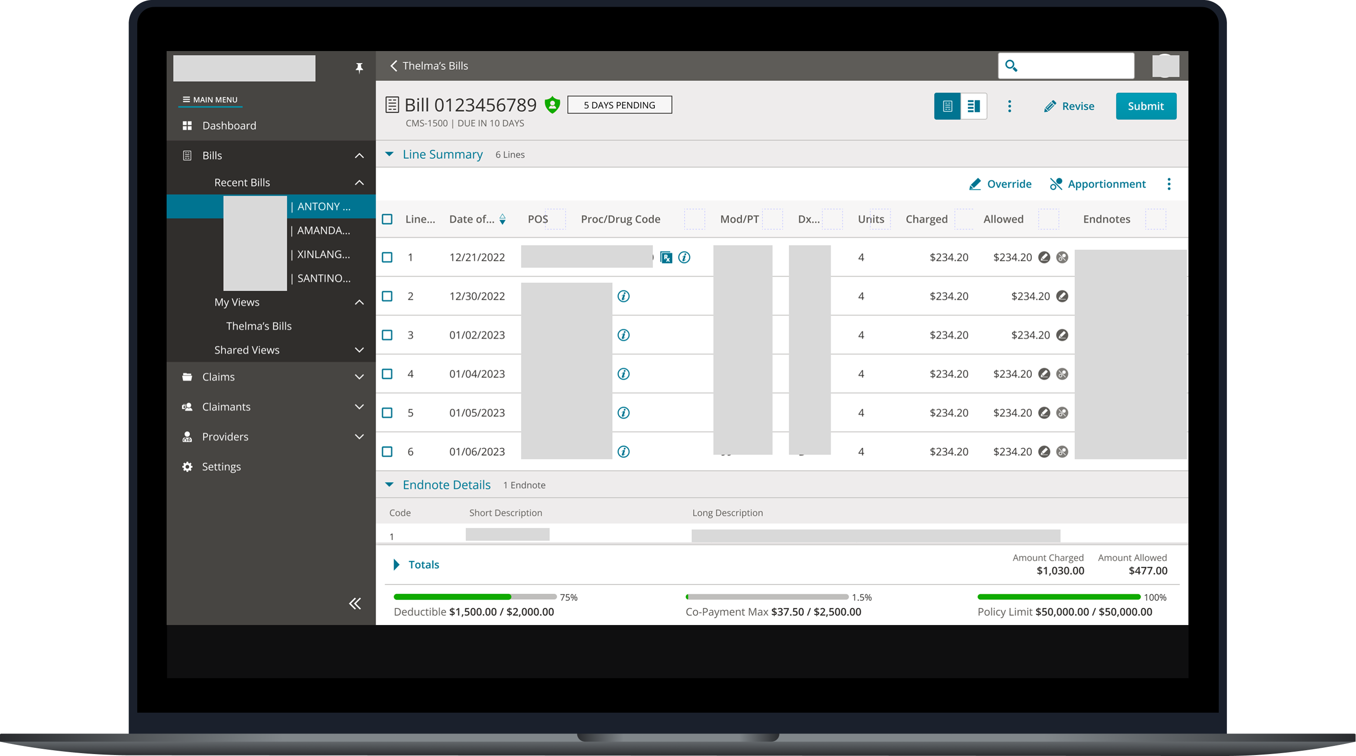The height and width of the screenshot is (756, 1356).
Task: Switch to split panel view icon
Action: pos(973,106)
